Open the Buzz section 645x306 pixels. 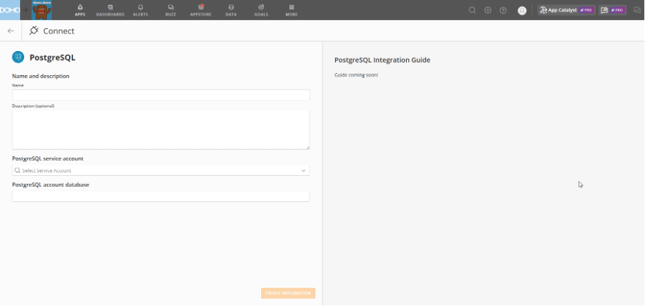tap(171, 10)
